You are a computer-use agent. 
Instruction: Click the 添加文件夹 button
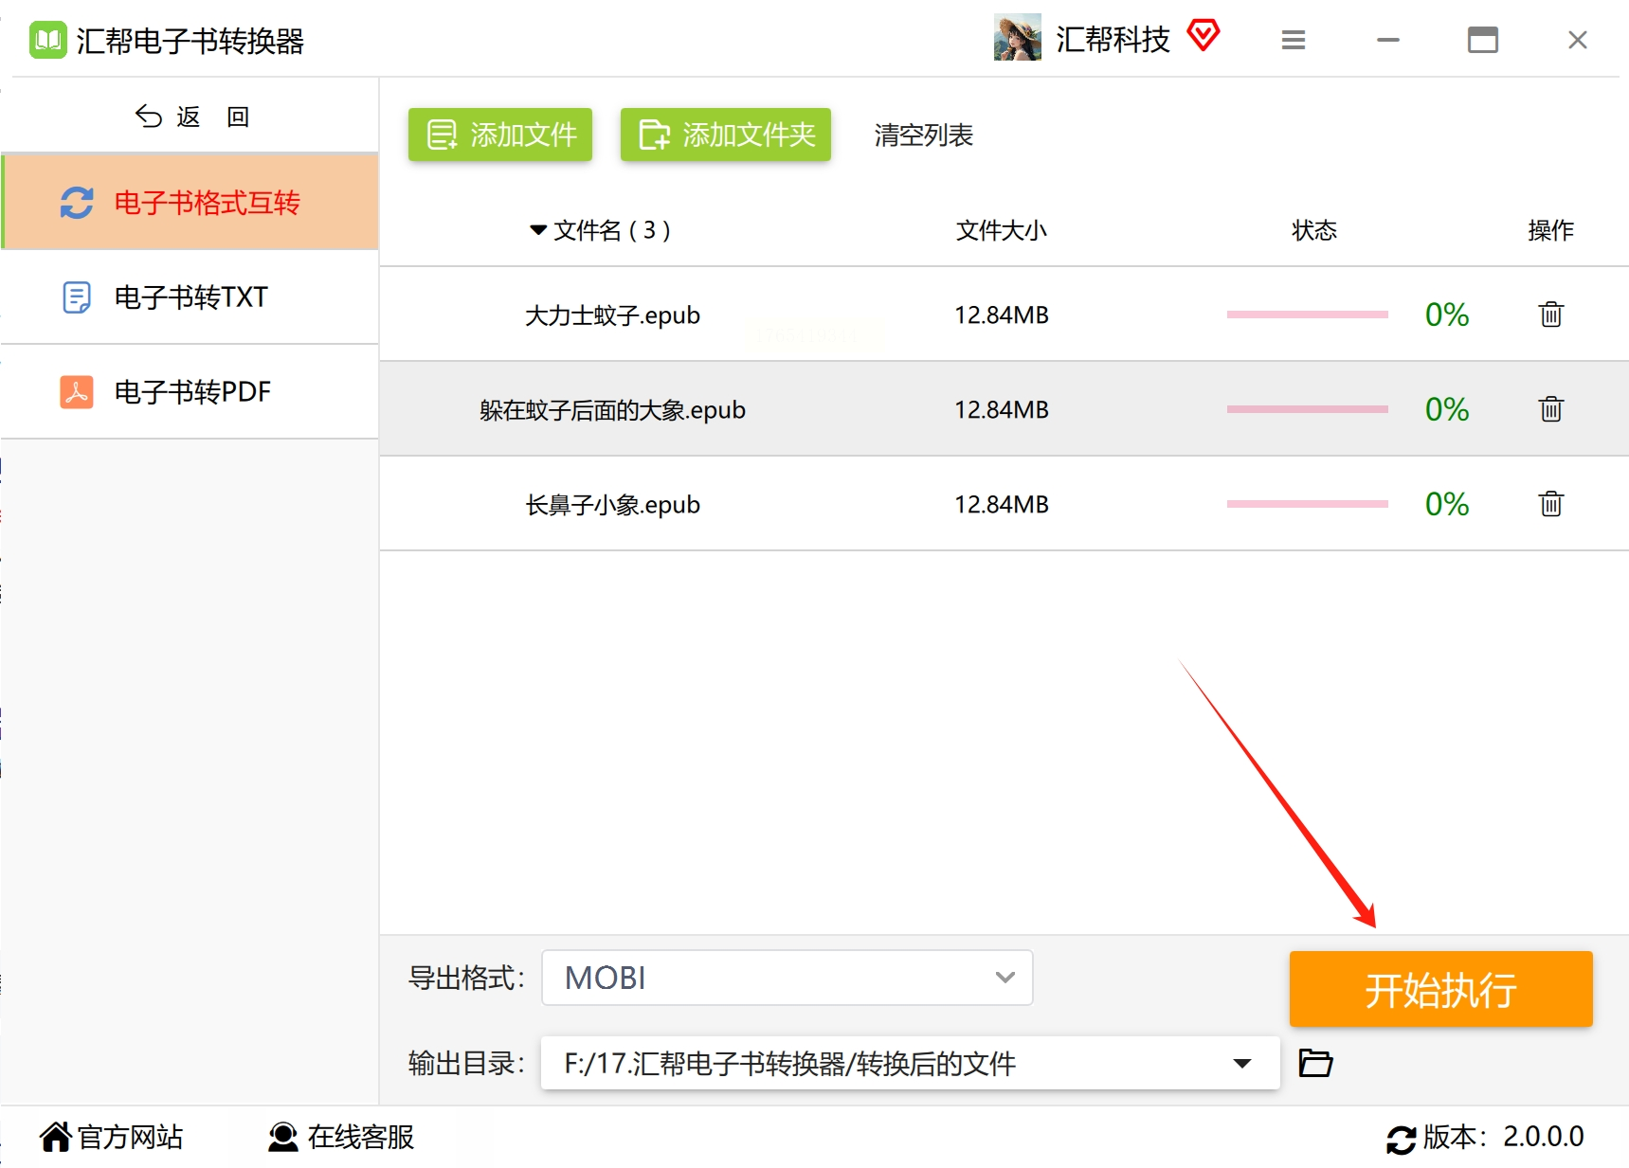coord(726,135)
